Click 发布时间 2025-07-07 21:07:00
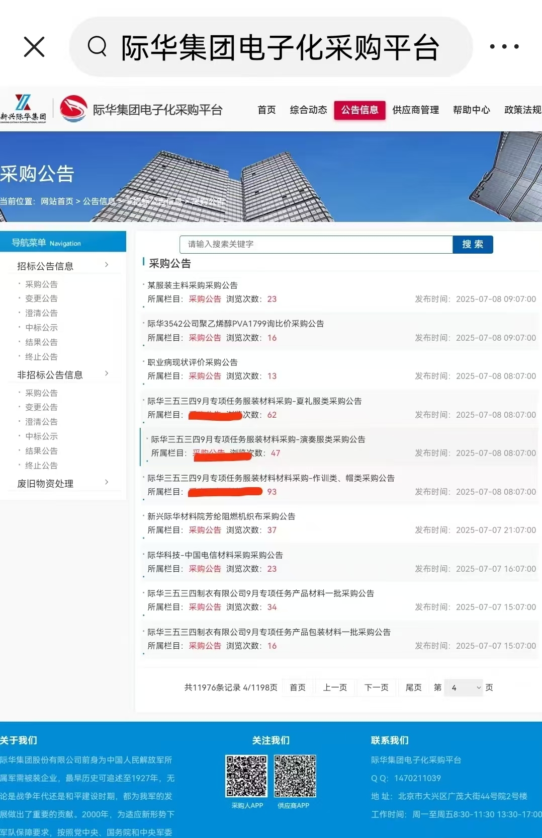The height and width of the screenshot is (838, 542). coord(475,530)
